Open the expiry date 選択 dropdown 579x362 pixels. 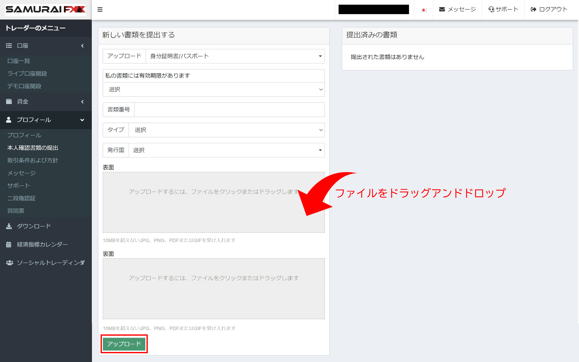[214, 89]
